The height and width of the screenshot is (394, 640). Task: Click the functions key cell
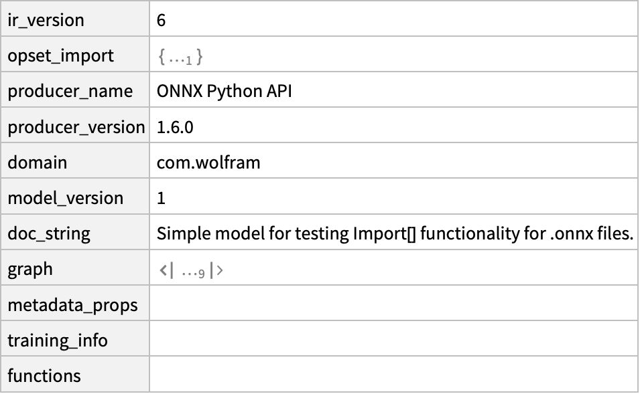pos(75,374)
